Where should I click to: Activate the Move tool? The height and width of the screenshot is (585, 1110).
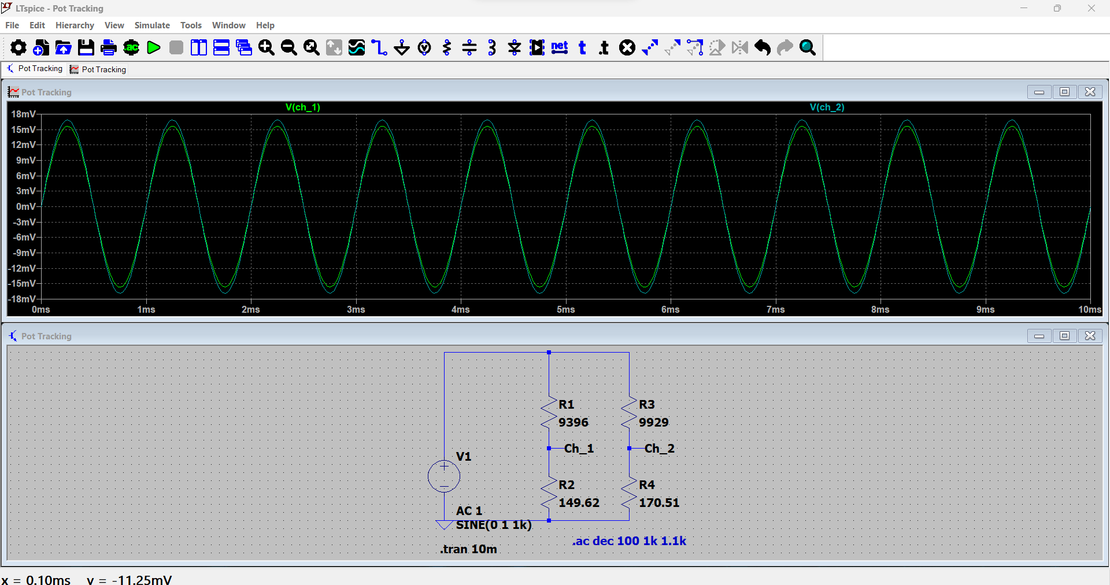[672, 47]
